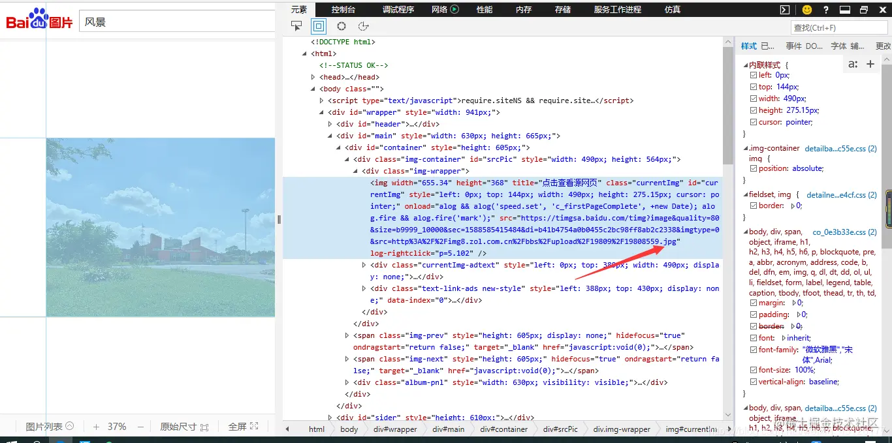Open detailba...c55e.css link beside .img-container
The height and width of the screenshot is (443, 892).
840,148
